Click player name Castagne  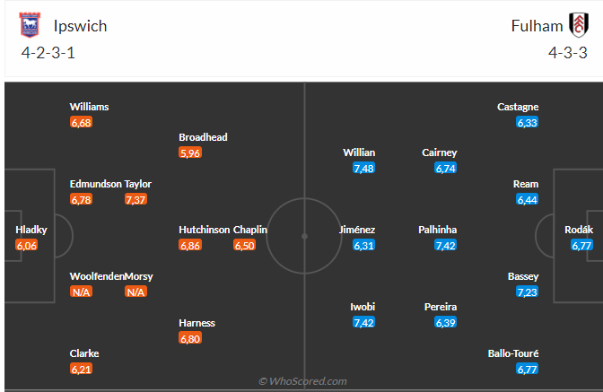(x=518, y=107)
